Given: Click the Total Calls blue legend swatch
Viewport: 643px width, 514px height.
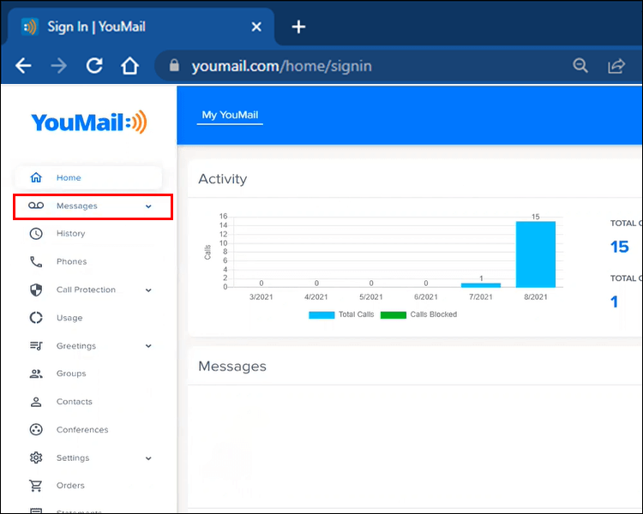Looking at the screenshot, I should pyautogui.click(x=321, y=314).
